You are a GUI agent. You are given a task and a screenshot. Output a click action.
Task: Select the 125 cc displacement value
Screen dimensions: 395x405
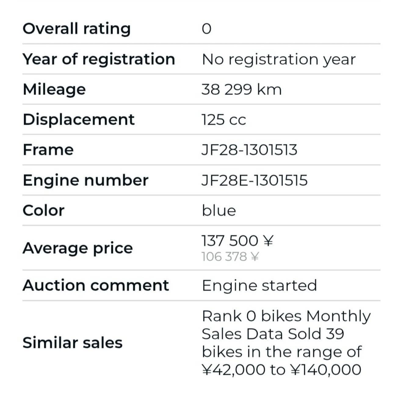click(x=223, y=120)
